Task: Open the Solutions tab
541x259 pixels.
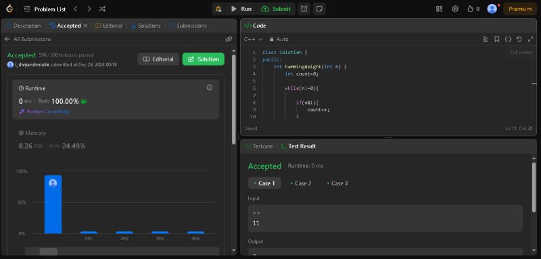Action: [145, 26]
